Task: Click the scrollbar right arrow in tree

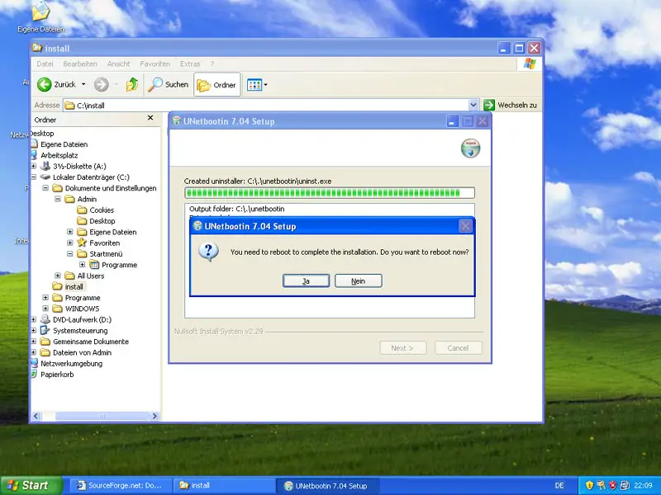Action: pyautogui.click(x=155, y=416)
